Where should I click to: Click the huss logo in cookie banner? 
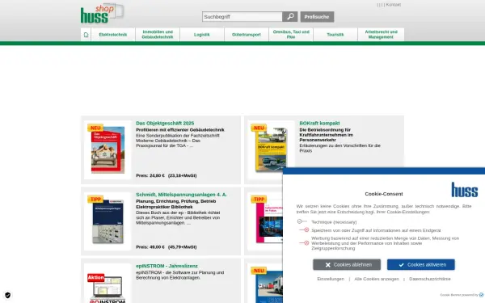point(465,190)
